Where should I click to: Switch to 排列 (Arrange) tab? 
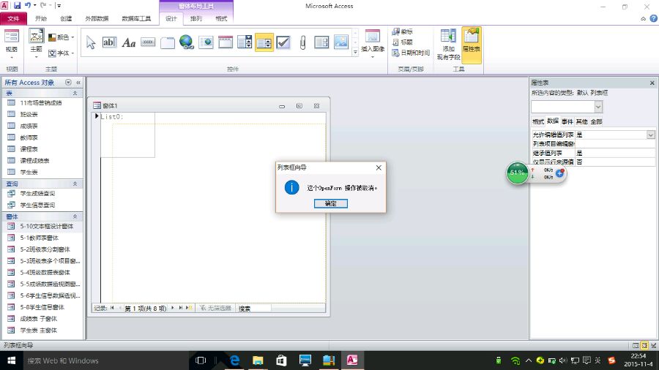(196, 18)
